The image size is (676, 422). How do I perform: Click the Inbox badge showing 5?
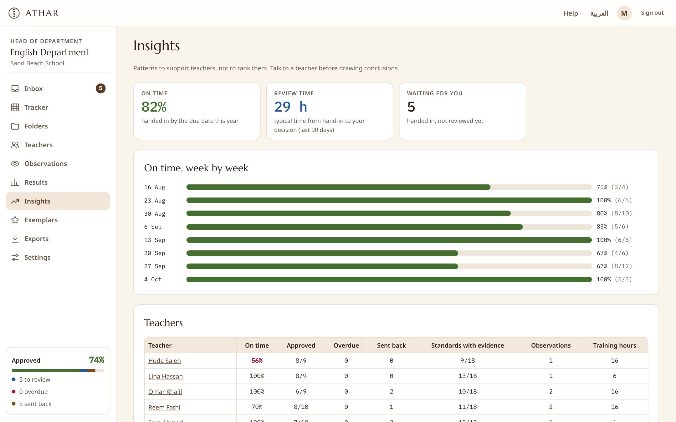[x=100, y=88]
